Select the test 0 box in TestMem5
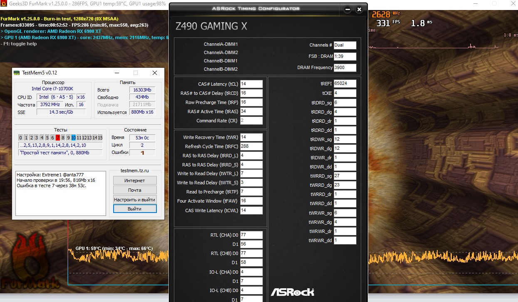 21,138
